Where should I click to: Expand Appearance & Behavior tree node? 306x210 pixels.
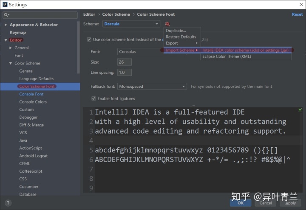click(6, 25)
